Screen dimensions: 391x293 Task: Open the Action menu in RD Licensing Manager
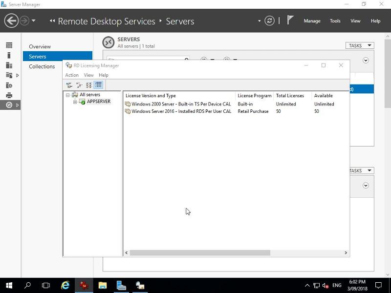coord(72,75)
